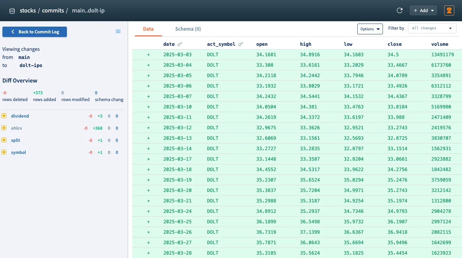Screen dimensions: 462x258
Task: Click the +368 count on ohlcv row
Action: [98, 128]
